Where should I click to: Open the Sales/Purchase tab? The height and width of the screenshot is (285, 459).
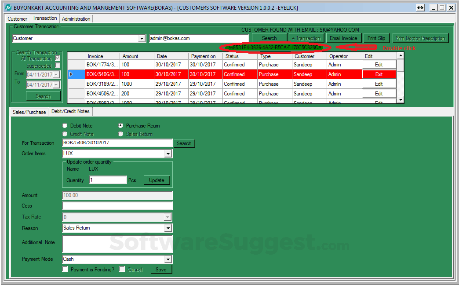click(29, 112)
